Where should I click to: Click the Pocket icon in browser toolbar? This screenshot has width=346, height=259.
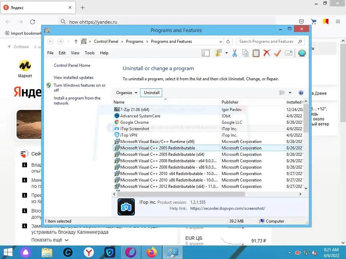tap(301, 22)
